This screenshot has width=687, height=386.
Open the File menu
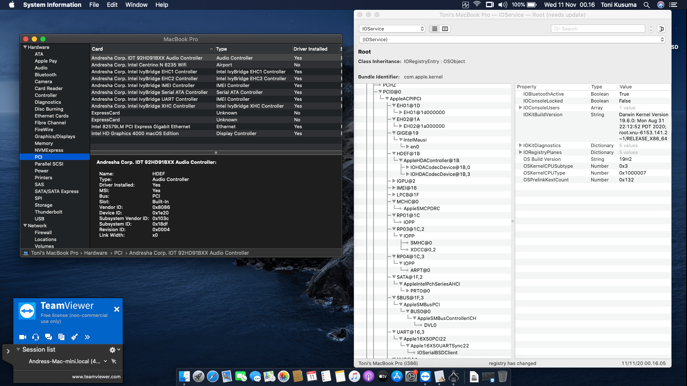(x=94, y=5)
